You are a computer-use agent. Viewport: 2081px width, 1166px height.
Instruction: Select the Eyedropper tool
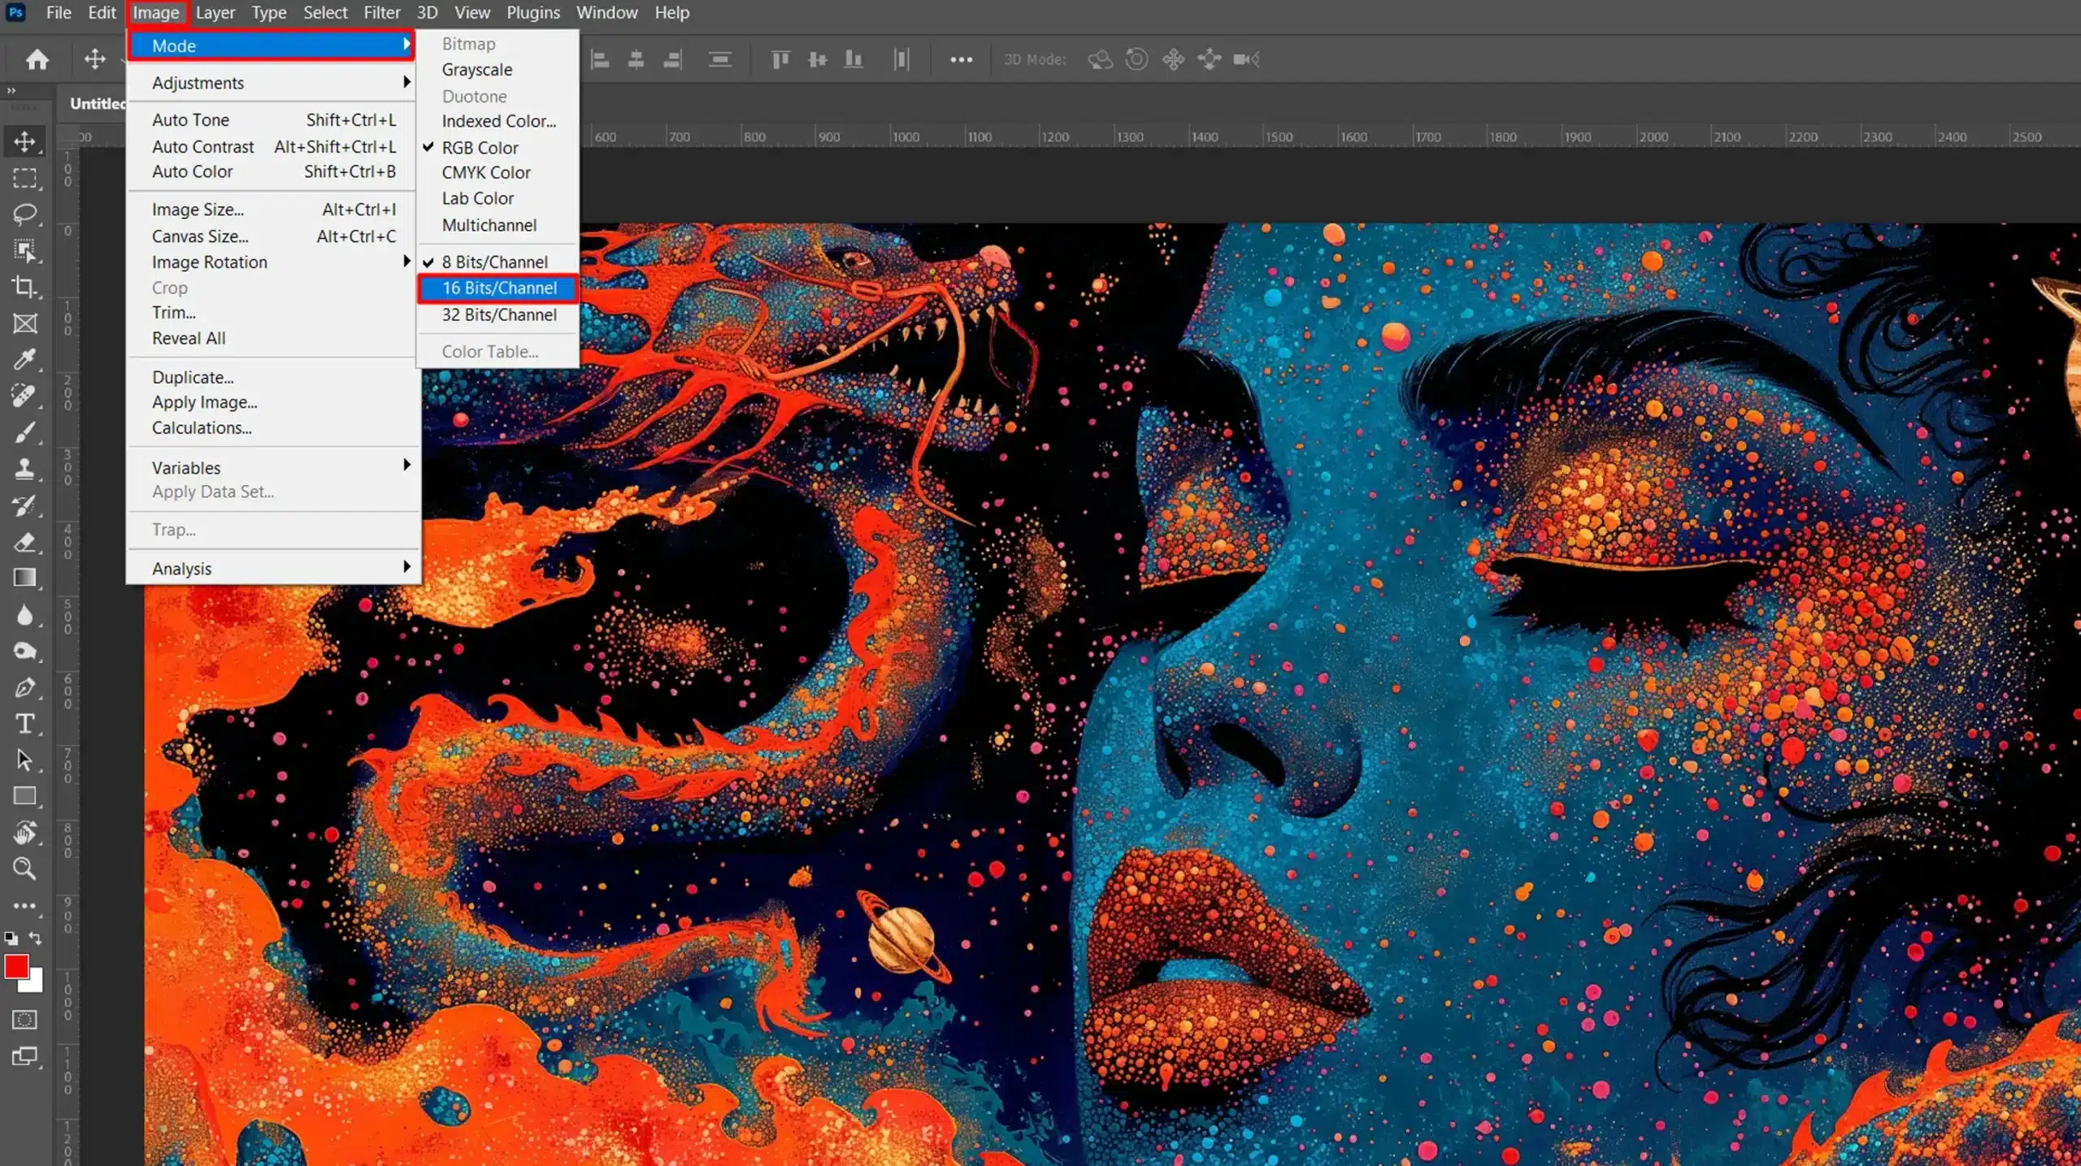point(24,359)
